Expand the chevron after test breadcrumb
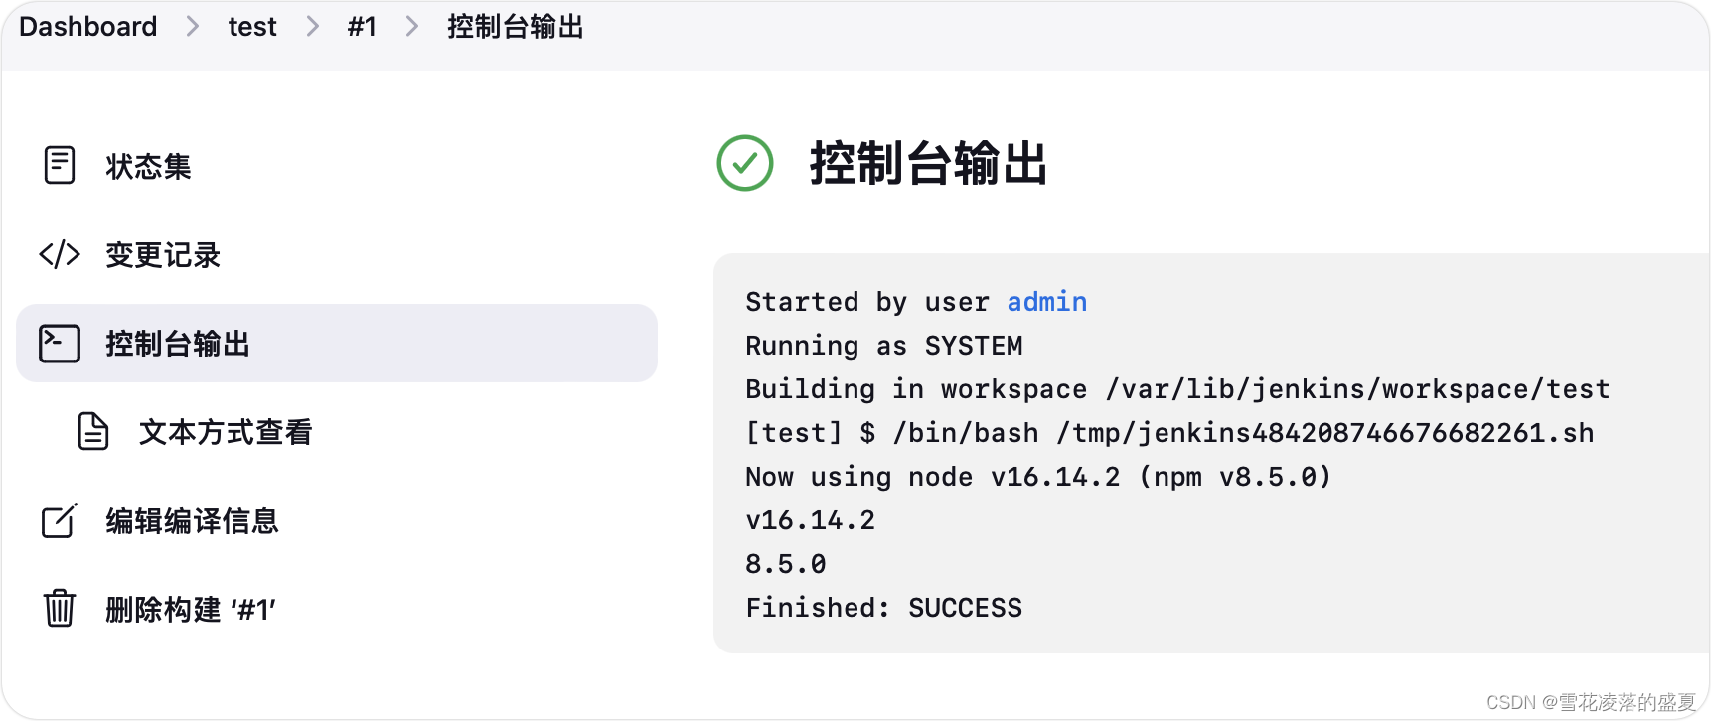Image resolution: width=1711 pixels, height=721 pixels. (312, 27)
